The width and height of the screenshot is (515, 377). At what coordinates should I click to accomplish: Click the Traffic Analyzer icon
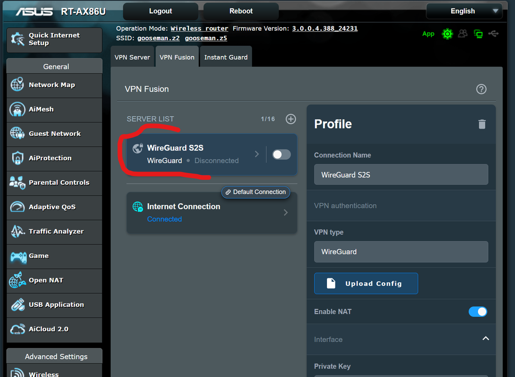(17, 231)
